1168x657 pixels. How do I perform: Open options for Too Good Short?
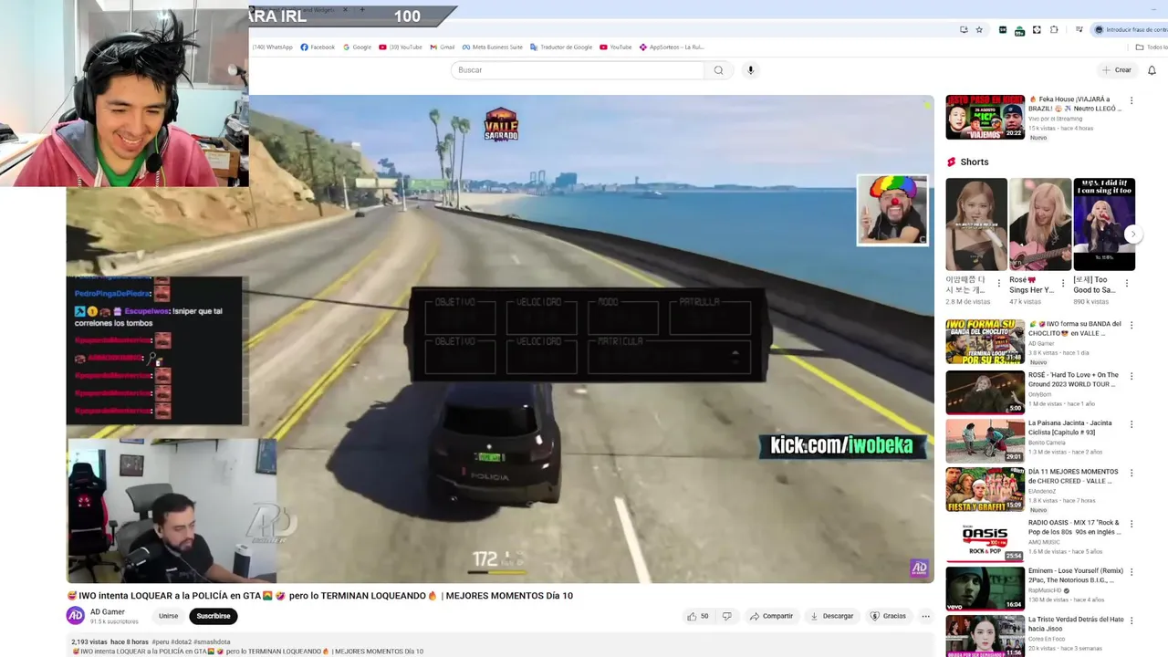coord(1126,283)
